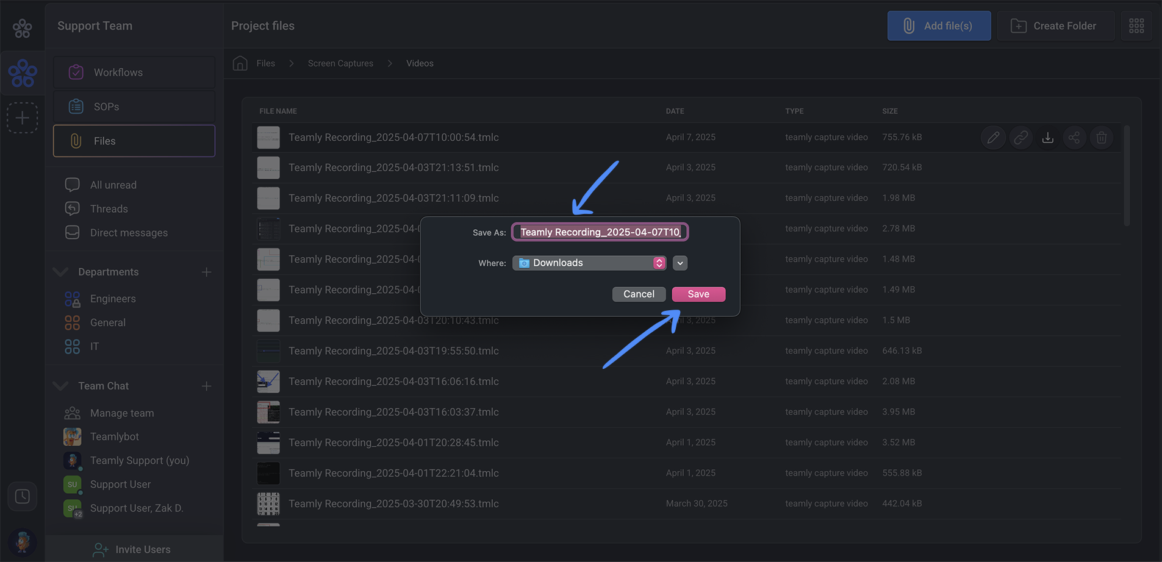Viewport: 1162px width, 562px height.
Task: Expand save dialog with chevron button
Action: (680, 263)
